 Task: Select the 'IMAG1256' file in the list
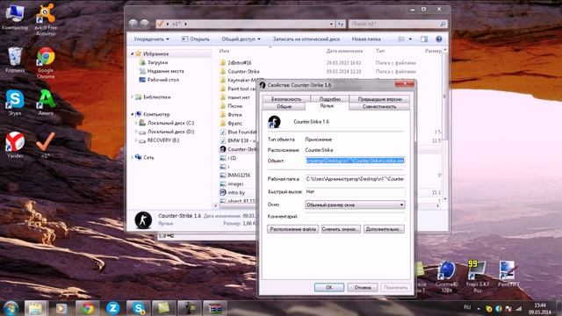pyautogui.click(x=239, y=176)
